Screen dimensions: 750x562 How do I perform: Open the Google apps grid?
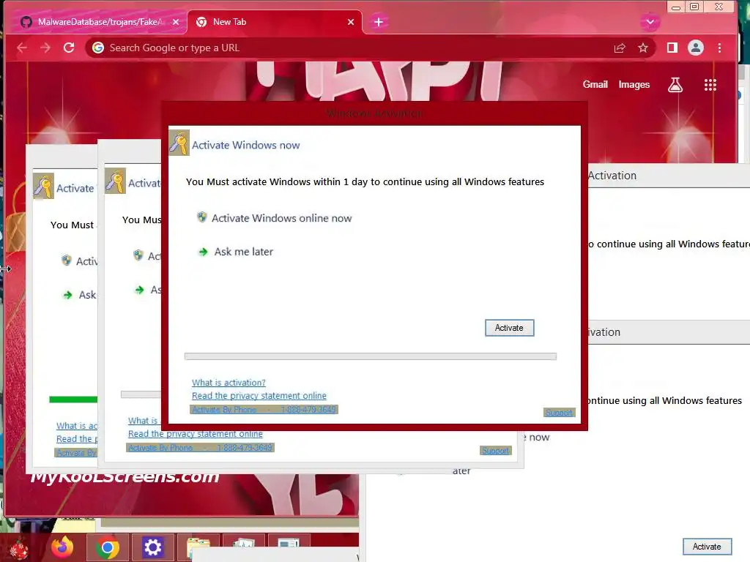point(710,85)
